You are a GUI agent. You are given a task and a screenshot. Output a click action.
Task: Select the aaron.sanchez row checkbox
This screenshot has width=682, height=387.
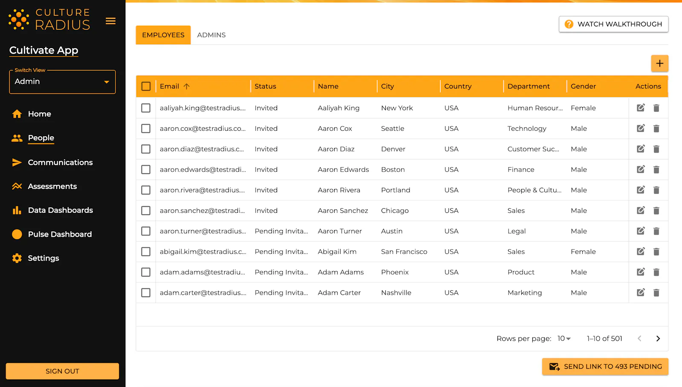tap(146, 210)
